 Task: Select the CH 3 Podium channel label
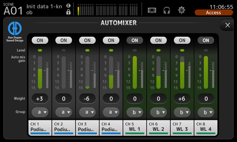87,128
